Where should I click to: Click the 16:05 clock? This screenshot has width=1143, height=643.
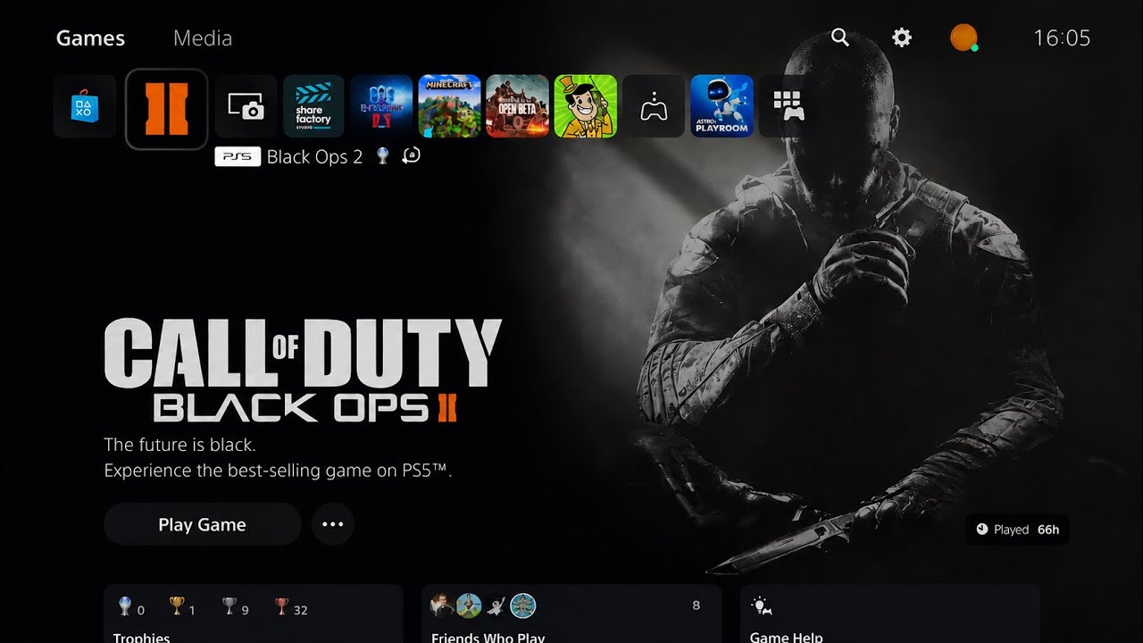[x=1062, y=38]
